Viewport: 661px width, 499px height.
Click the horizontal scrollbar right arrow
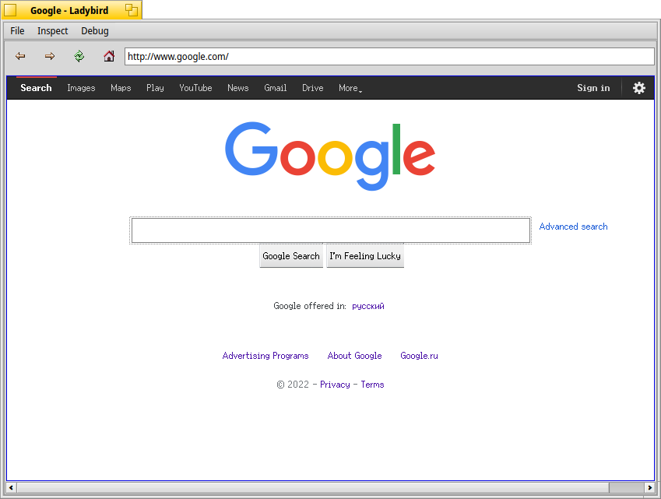(649, 487)
